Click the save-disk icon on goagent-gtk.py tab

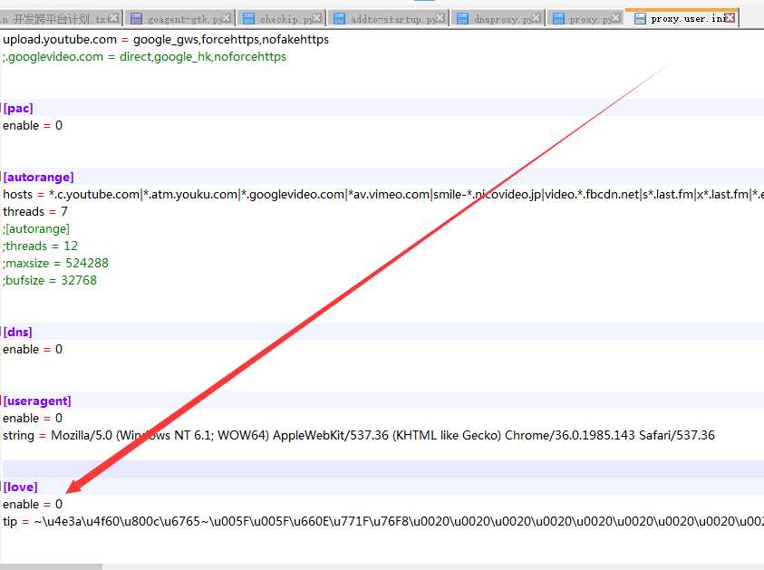137,18
